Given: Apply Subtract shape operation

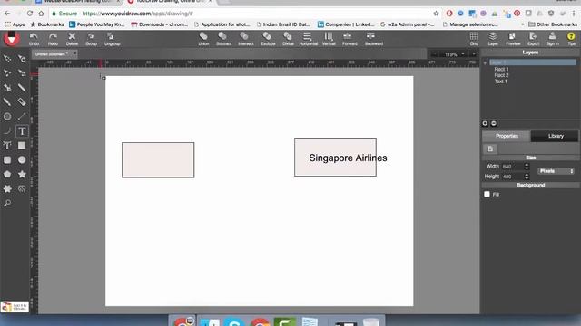Looking at the screenshot, I should click(x=223, y=39).
